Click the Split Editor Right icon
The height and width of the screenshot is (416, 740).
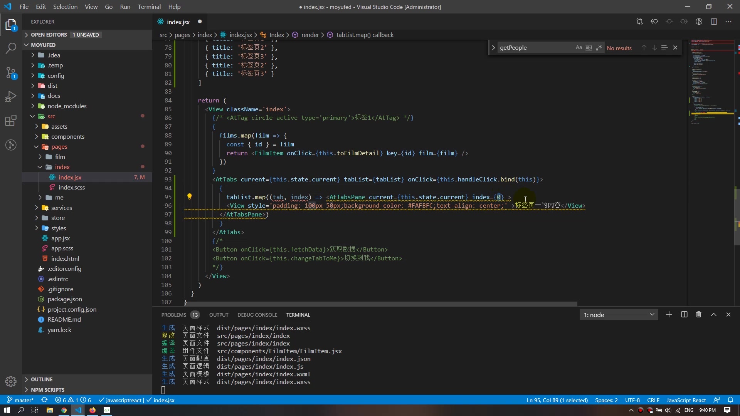(714, 22)
